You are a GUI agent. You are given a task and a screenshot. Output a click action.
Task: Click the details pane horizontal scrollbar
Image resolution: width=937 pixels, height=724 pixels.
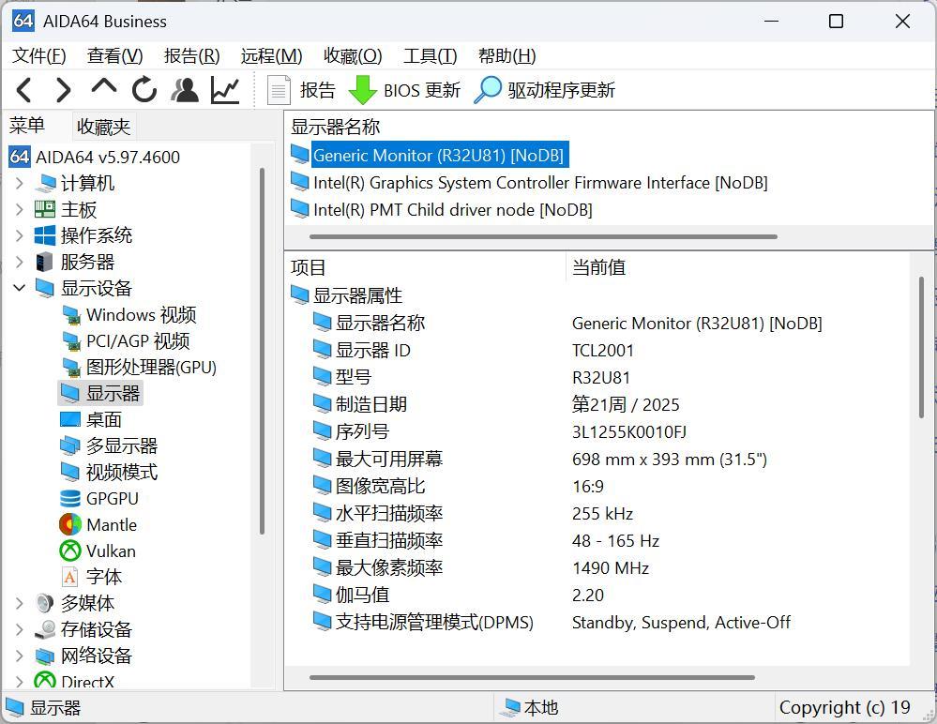point(532,677)
